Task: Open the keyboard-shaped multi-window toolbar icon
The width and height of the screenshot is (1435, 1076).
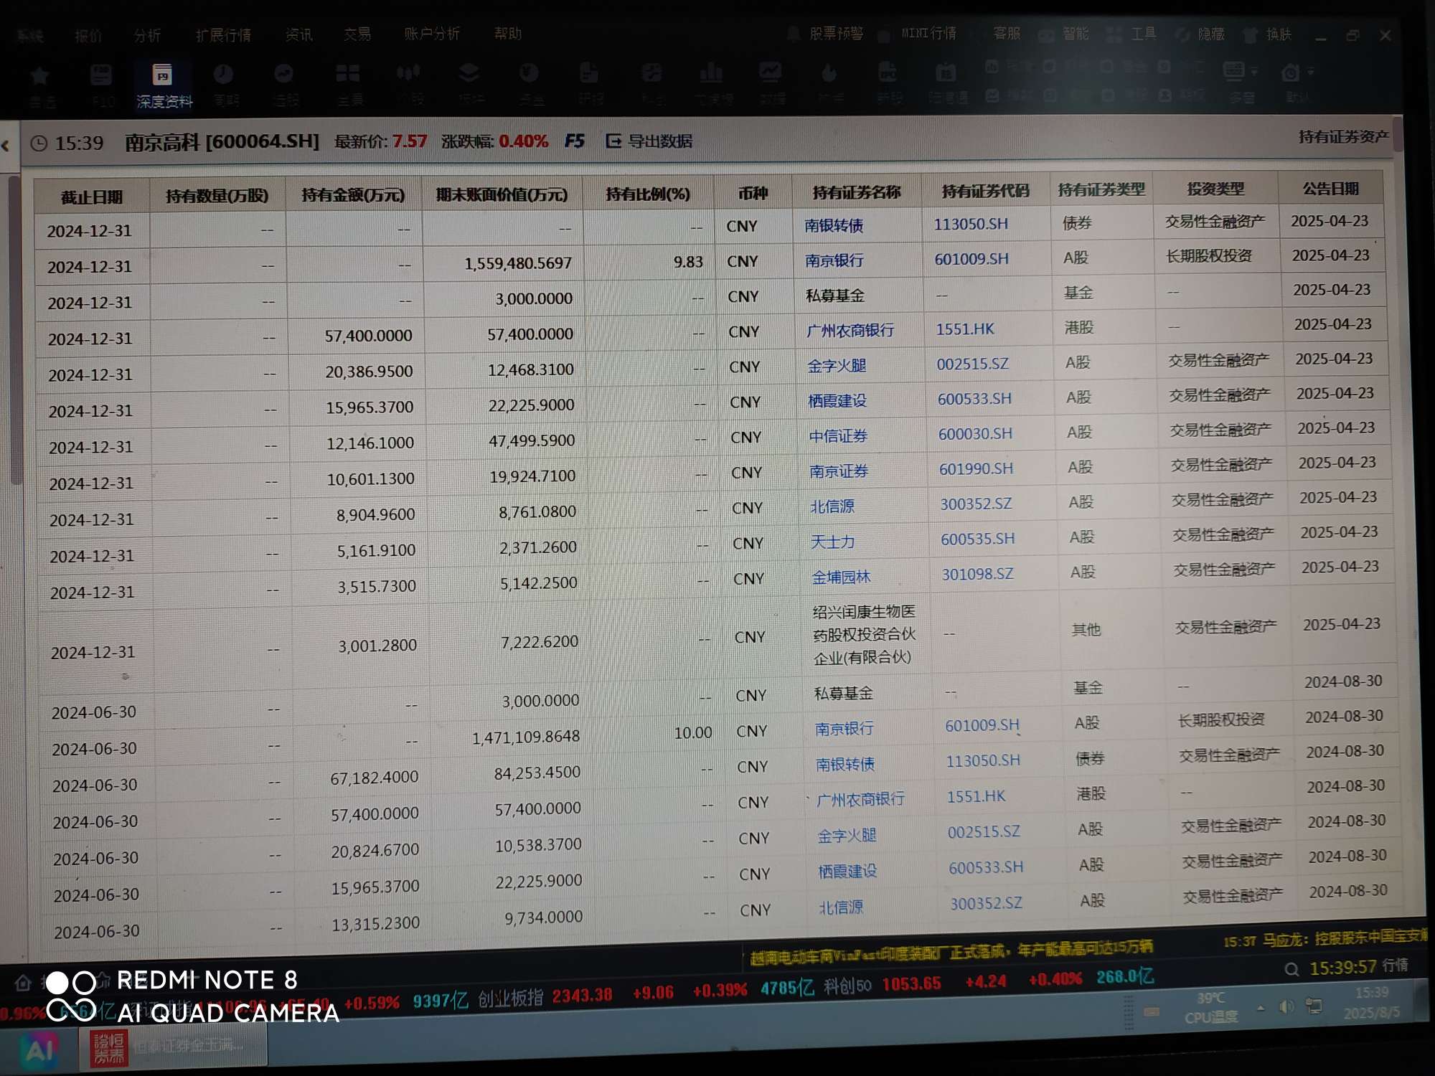Action: click(1234, 71)
